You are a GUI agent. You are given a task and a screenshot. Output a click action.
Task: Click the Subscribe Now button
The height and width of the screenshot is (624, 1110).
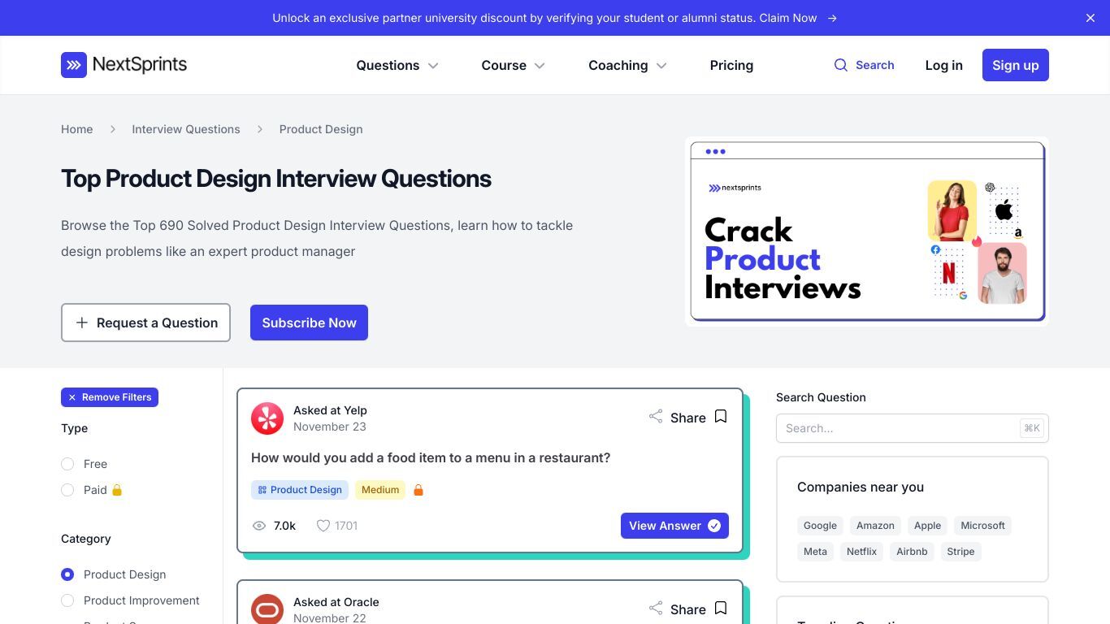click(309, 323)
